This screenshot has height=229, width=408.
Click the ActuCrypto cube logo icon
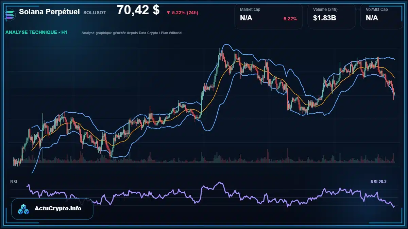point(23,209)
